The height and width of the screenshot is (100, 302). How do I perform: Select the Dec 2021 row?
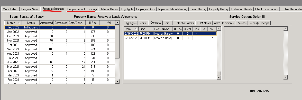coord(60,36)
